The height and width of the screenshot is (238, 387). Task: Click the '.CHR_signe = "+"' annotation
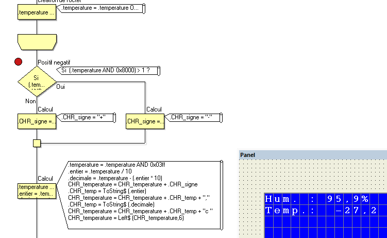[x=86, y=117]
